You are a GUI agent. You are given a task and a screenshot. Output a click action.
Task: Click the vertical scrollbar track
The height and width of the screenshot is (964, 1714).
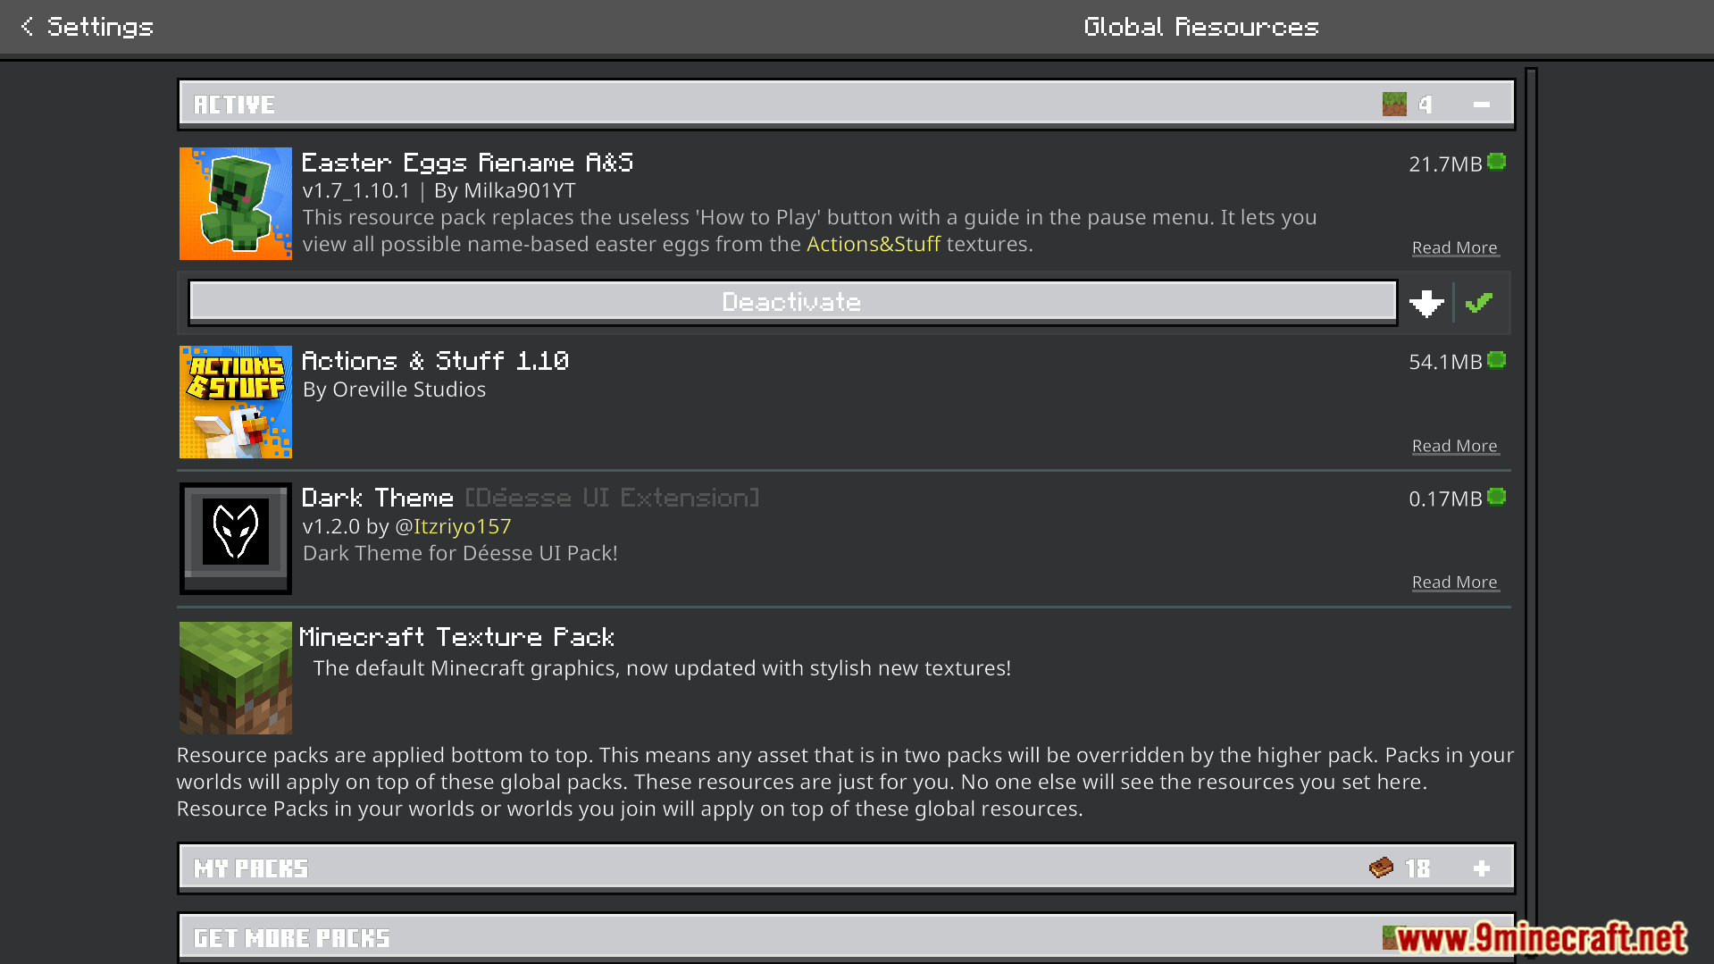[1531, 516]
